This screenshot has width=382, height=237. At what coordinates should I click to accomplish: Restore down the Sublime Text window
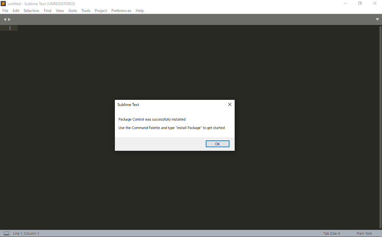(x=360, y=4)
